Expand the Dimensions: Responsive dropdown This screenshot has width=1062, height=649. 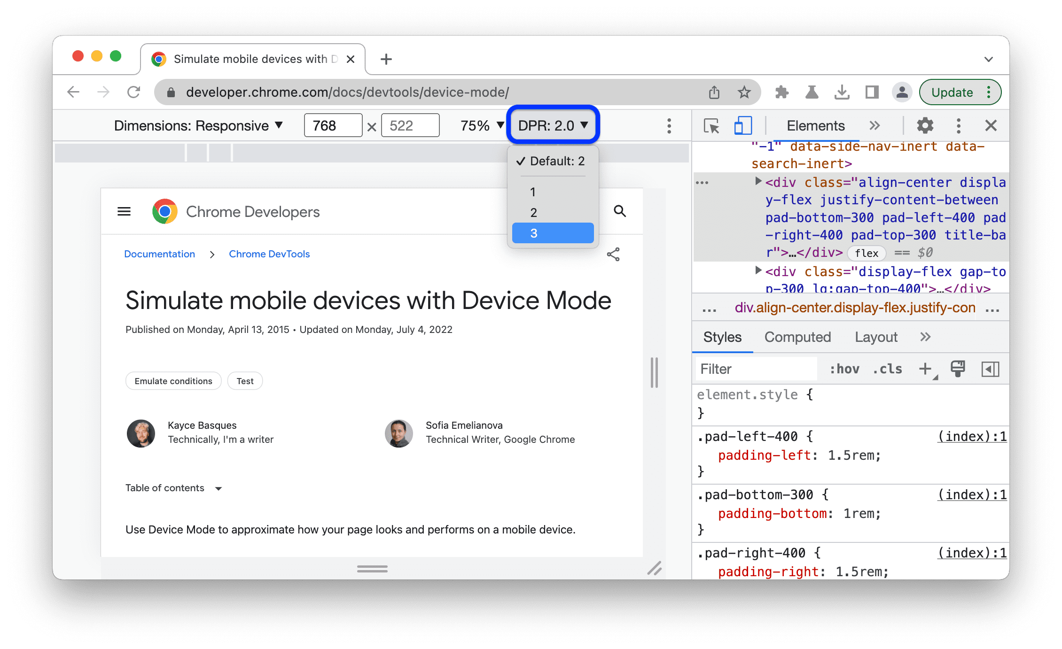click(198, 126)
